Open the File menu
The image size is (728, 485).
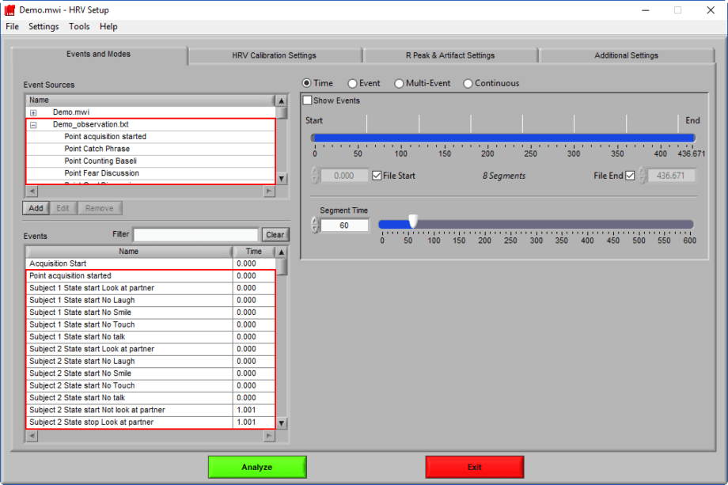12,26
